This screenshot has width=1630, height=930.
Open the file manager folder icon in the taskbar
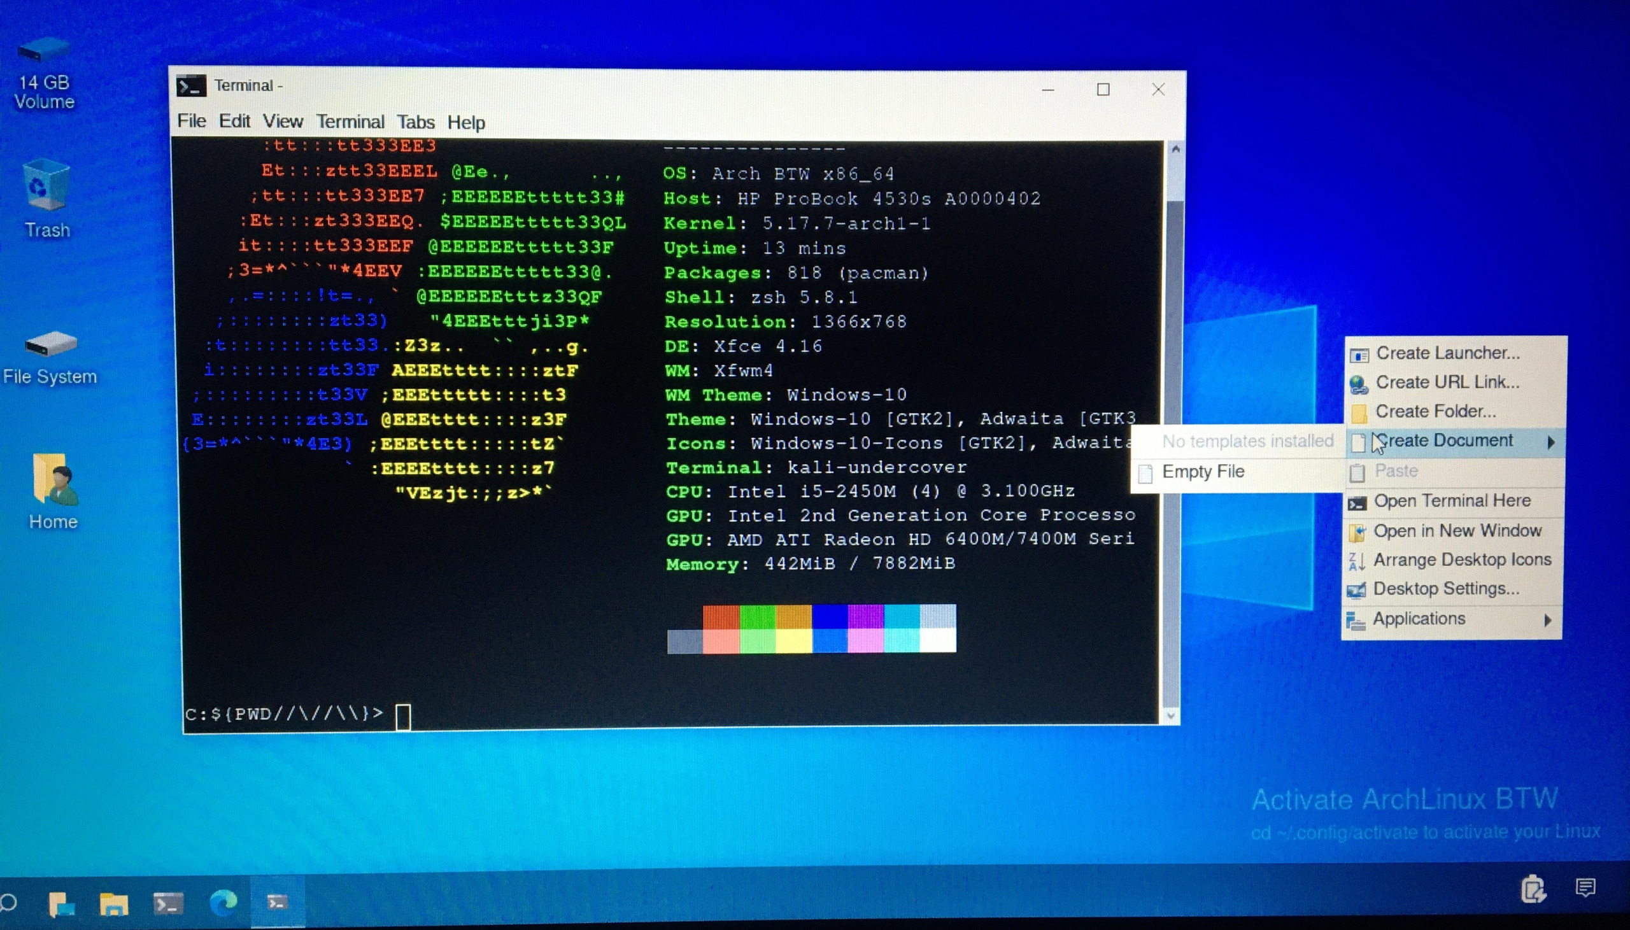point(115,903)
